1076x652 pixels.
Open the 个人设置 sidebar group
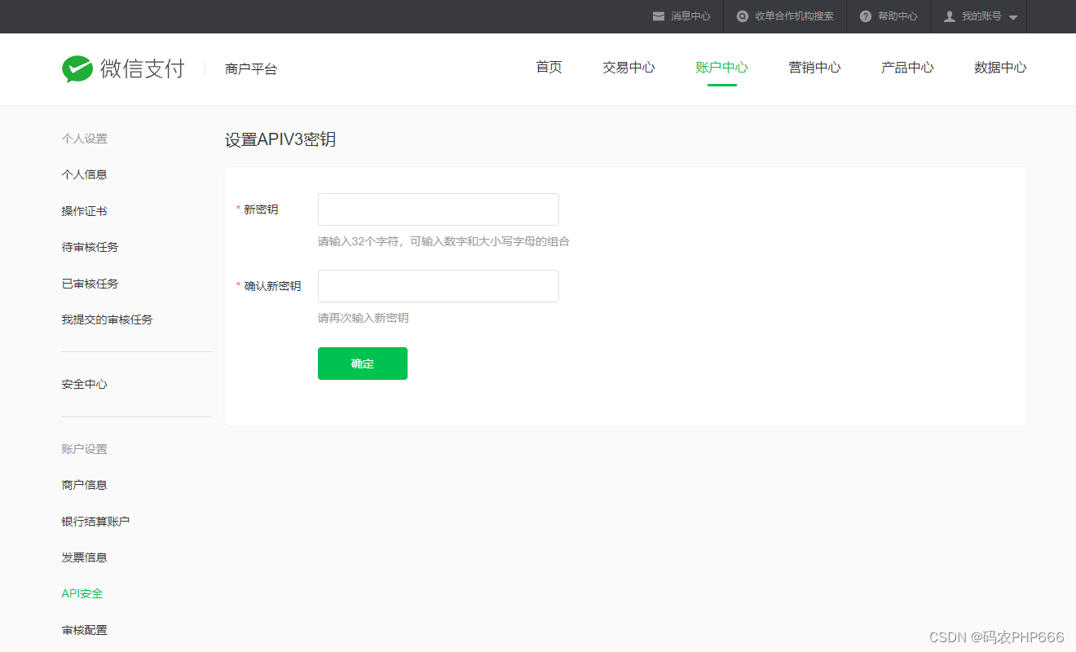coord(84,139)
